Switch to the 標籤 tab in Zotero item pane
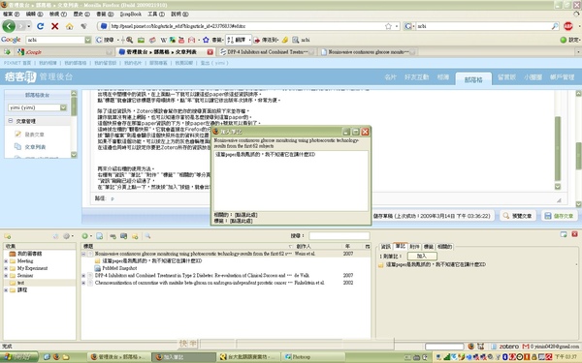582x363 pixels. [x=429, y=246]
